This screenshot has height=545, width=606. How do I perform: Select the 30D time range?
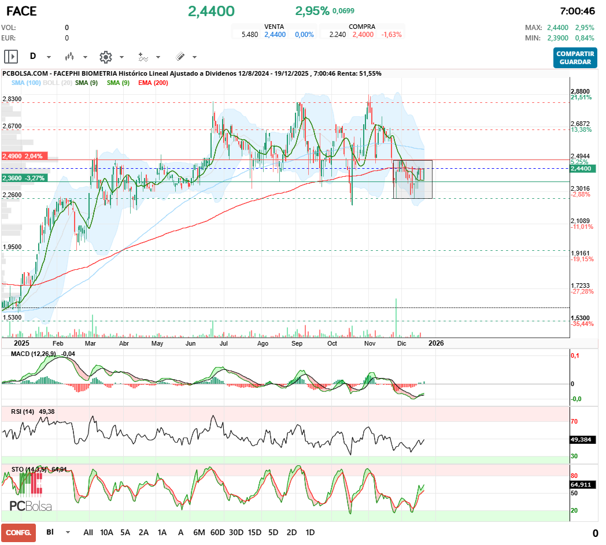[x=236, y=532]
